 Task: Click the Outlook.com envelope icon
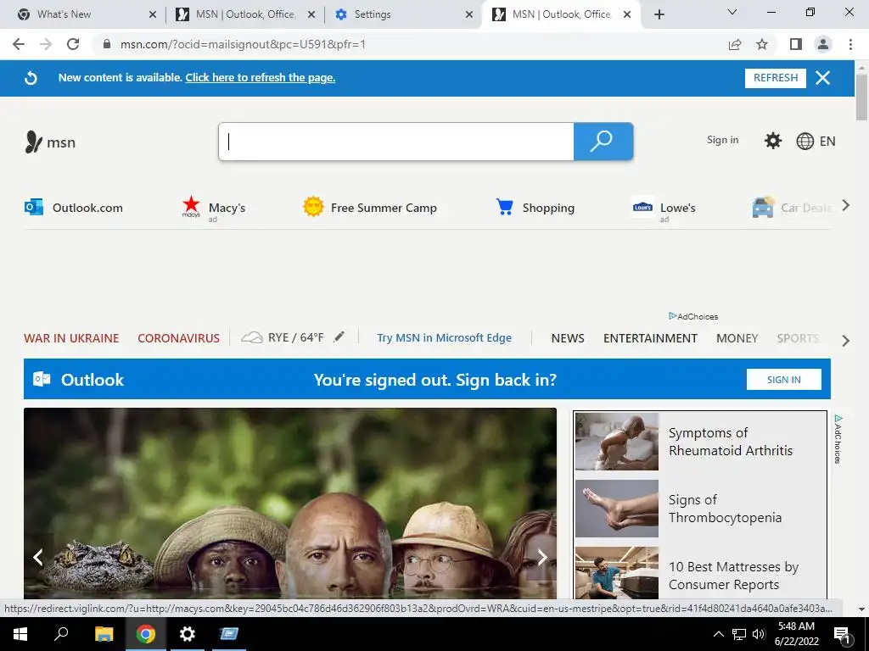pos(34,208)
